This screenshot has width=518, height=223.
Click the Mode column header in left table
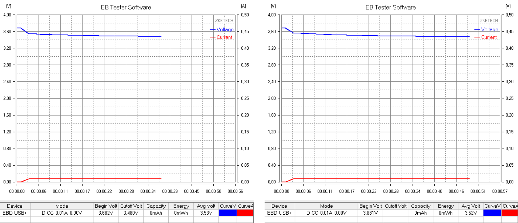(62, 206)
